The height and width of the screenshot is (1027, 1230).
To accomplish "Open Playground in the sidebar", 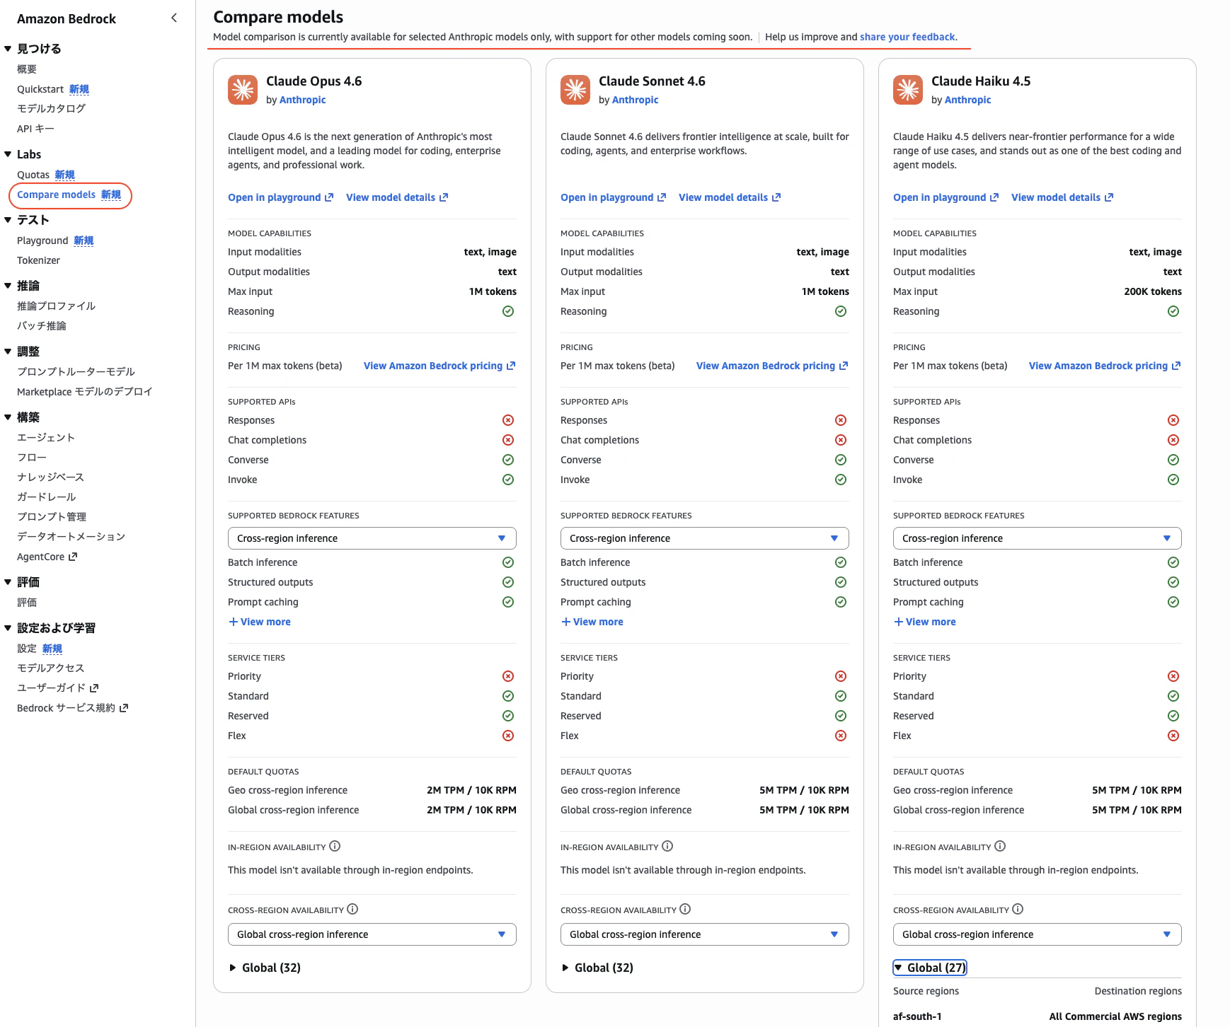I will [42, 240].
